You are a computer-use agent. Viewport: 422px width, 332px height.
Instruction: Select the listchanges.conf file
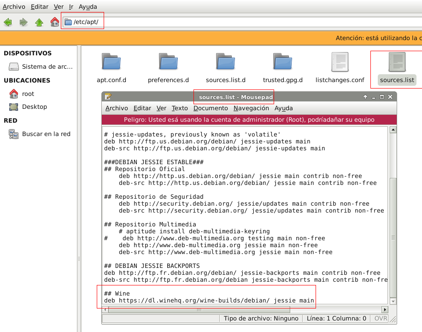click(x=340, y=68)
